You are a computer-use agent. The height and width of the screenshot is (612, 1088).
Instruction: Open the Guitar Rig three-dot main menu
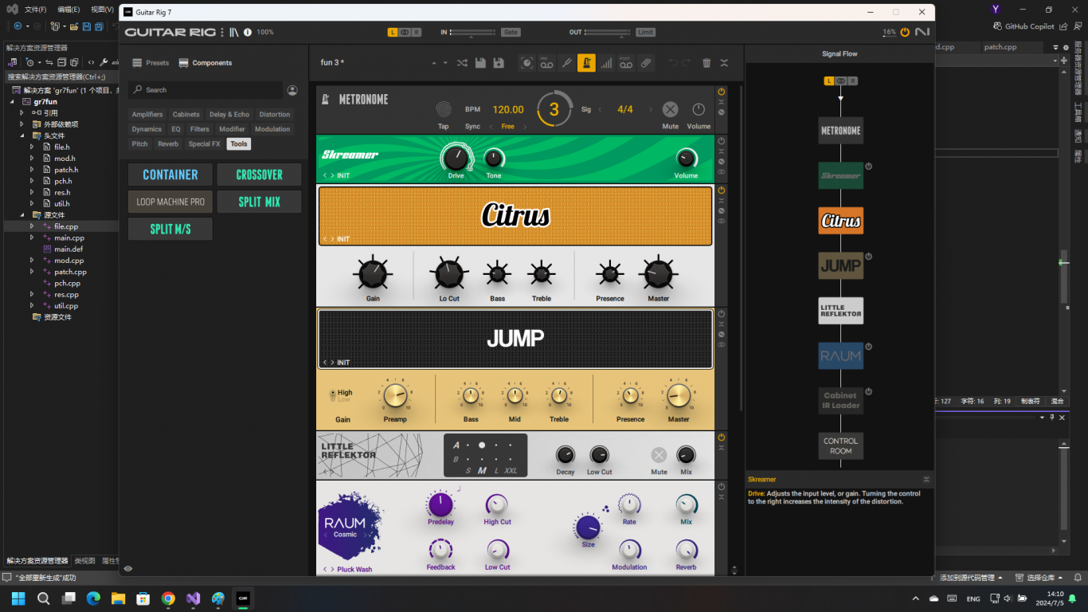click(222, 32)
